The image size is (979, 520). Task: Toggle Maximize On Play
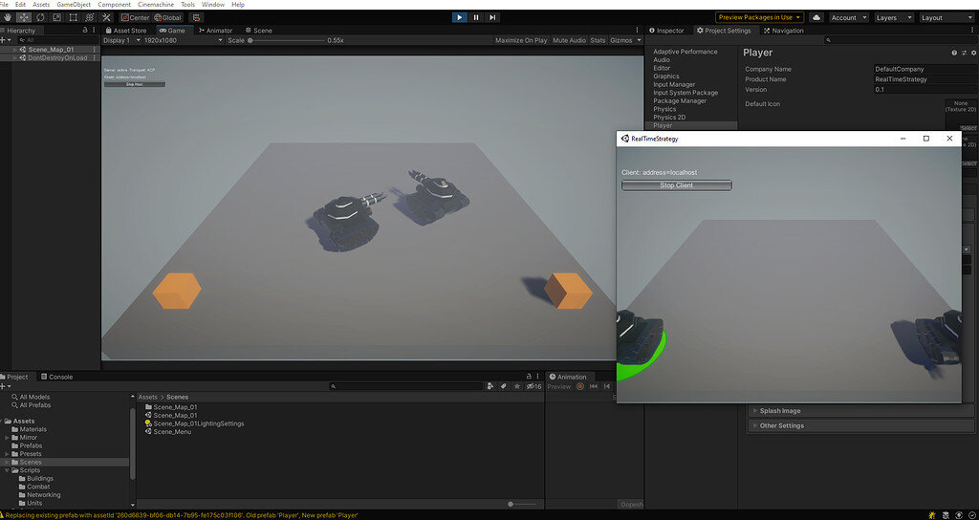tap(521, 41)
